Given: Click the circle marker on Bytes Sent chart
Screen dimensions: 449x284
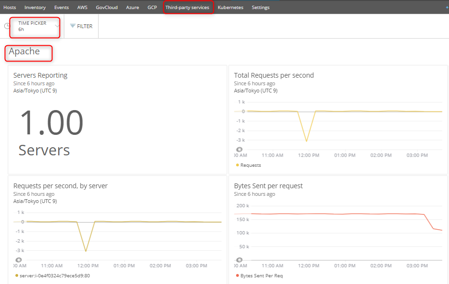Looking at the screenshot, I should point(239,260).
